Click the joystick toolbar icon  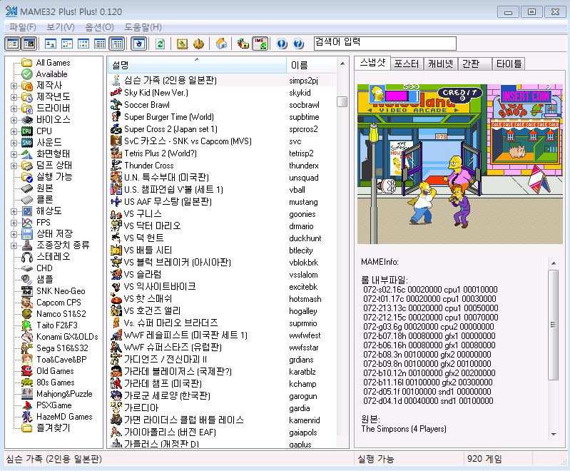[198, 44]
